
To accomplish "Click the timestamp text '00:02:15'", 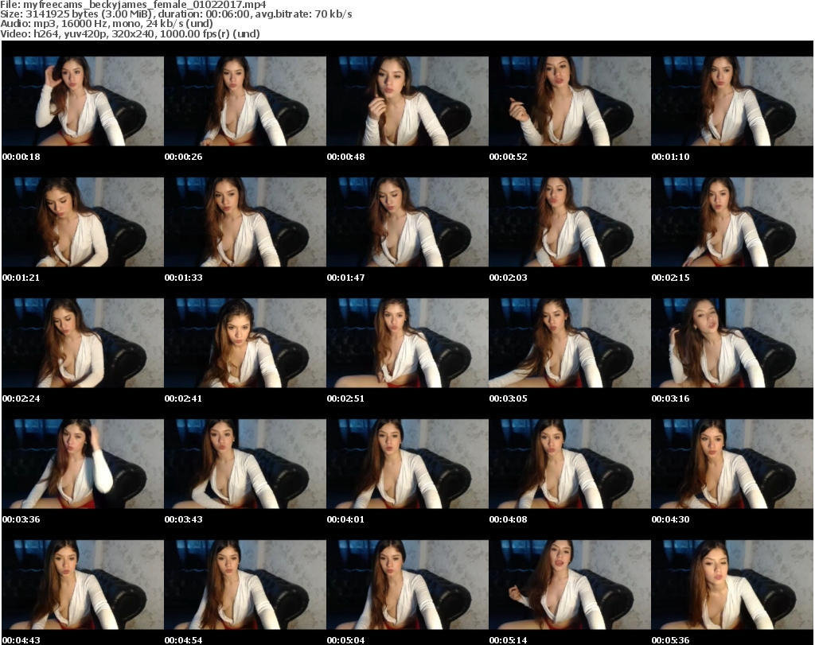I will click(x=670, y=278).
